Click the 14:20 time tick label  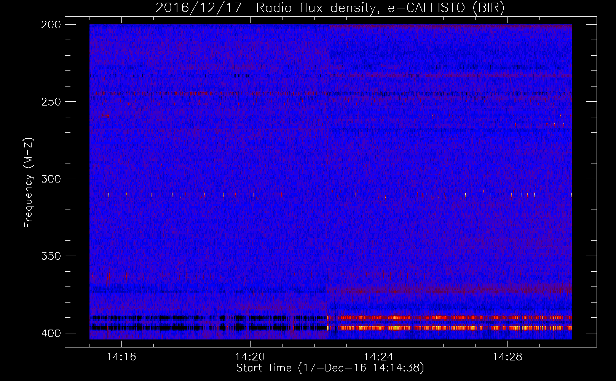(x=250, y=357)
